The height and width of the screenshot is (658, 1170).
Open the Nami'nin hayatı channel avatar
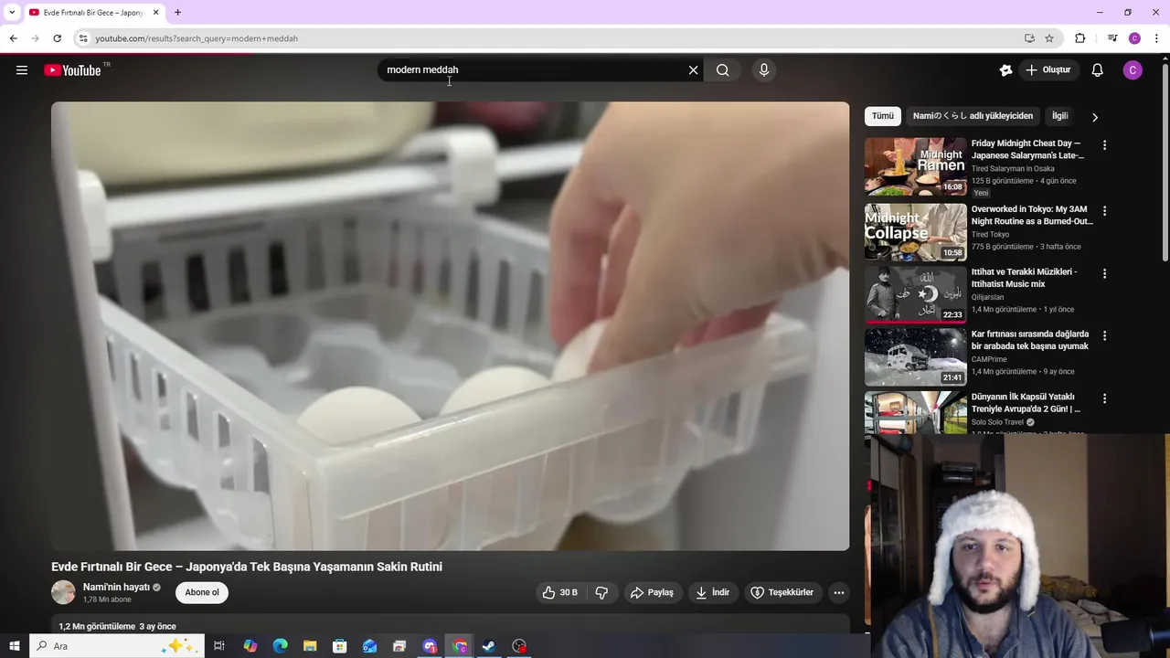pos(63,592)
